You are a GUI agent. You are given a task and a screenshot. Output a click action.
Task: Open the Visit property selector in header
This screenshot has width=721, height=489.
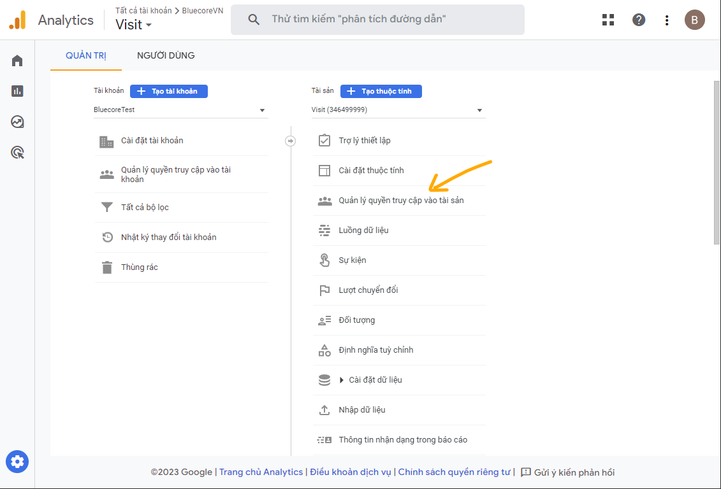(134, 25)
